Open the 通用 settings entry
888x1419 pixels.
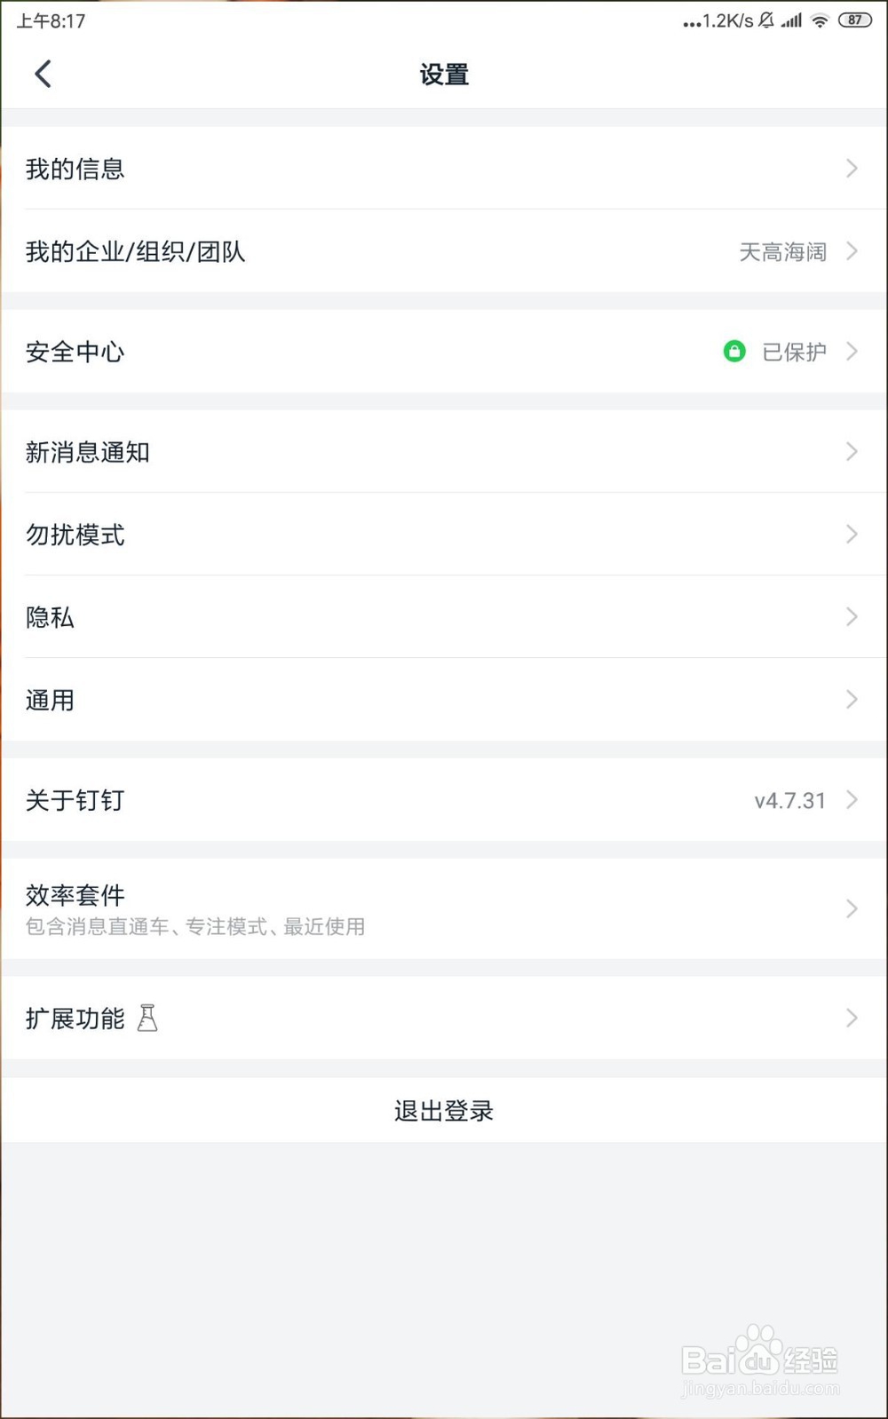(x=51, y=700)
